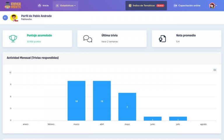The image size is (224, 140).
Task: Expand the Estadísticas dropdown menu
Action: 65,6
